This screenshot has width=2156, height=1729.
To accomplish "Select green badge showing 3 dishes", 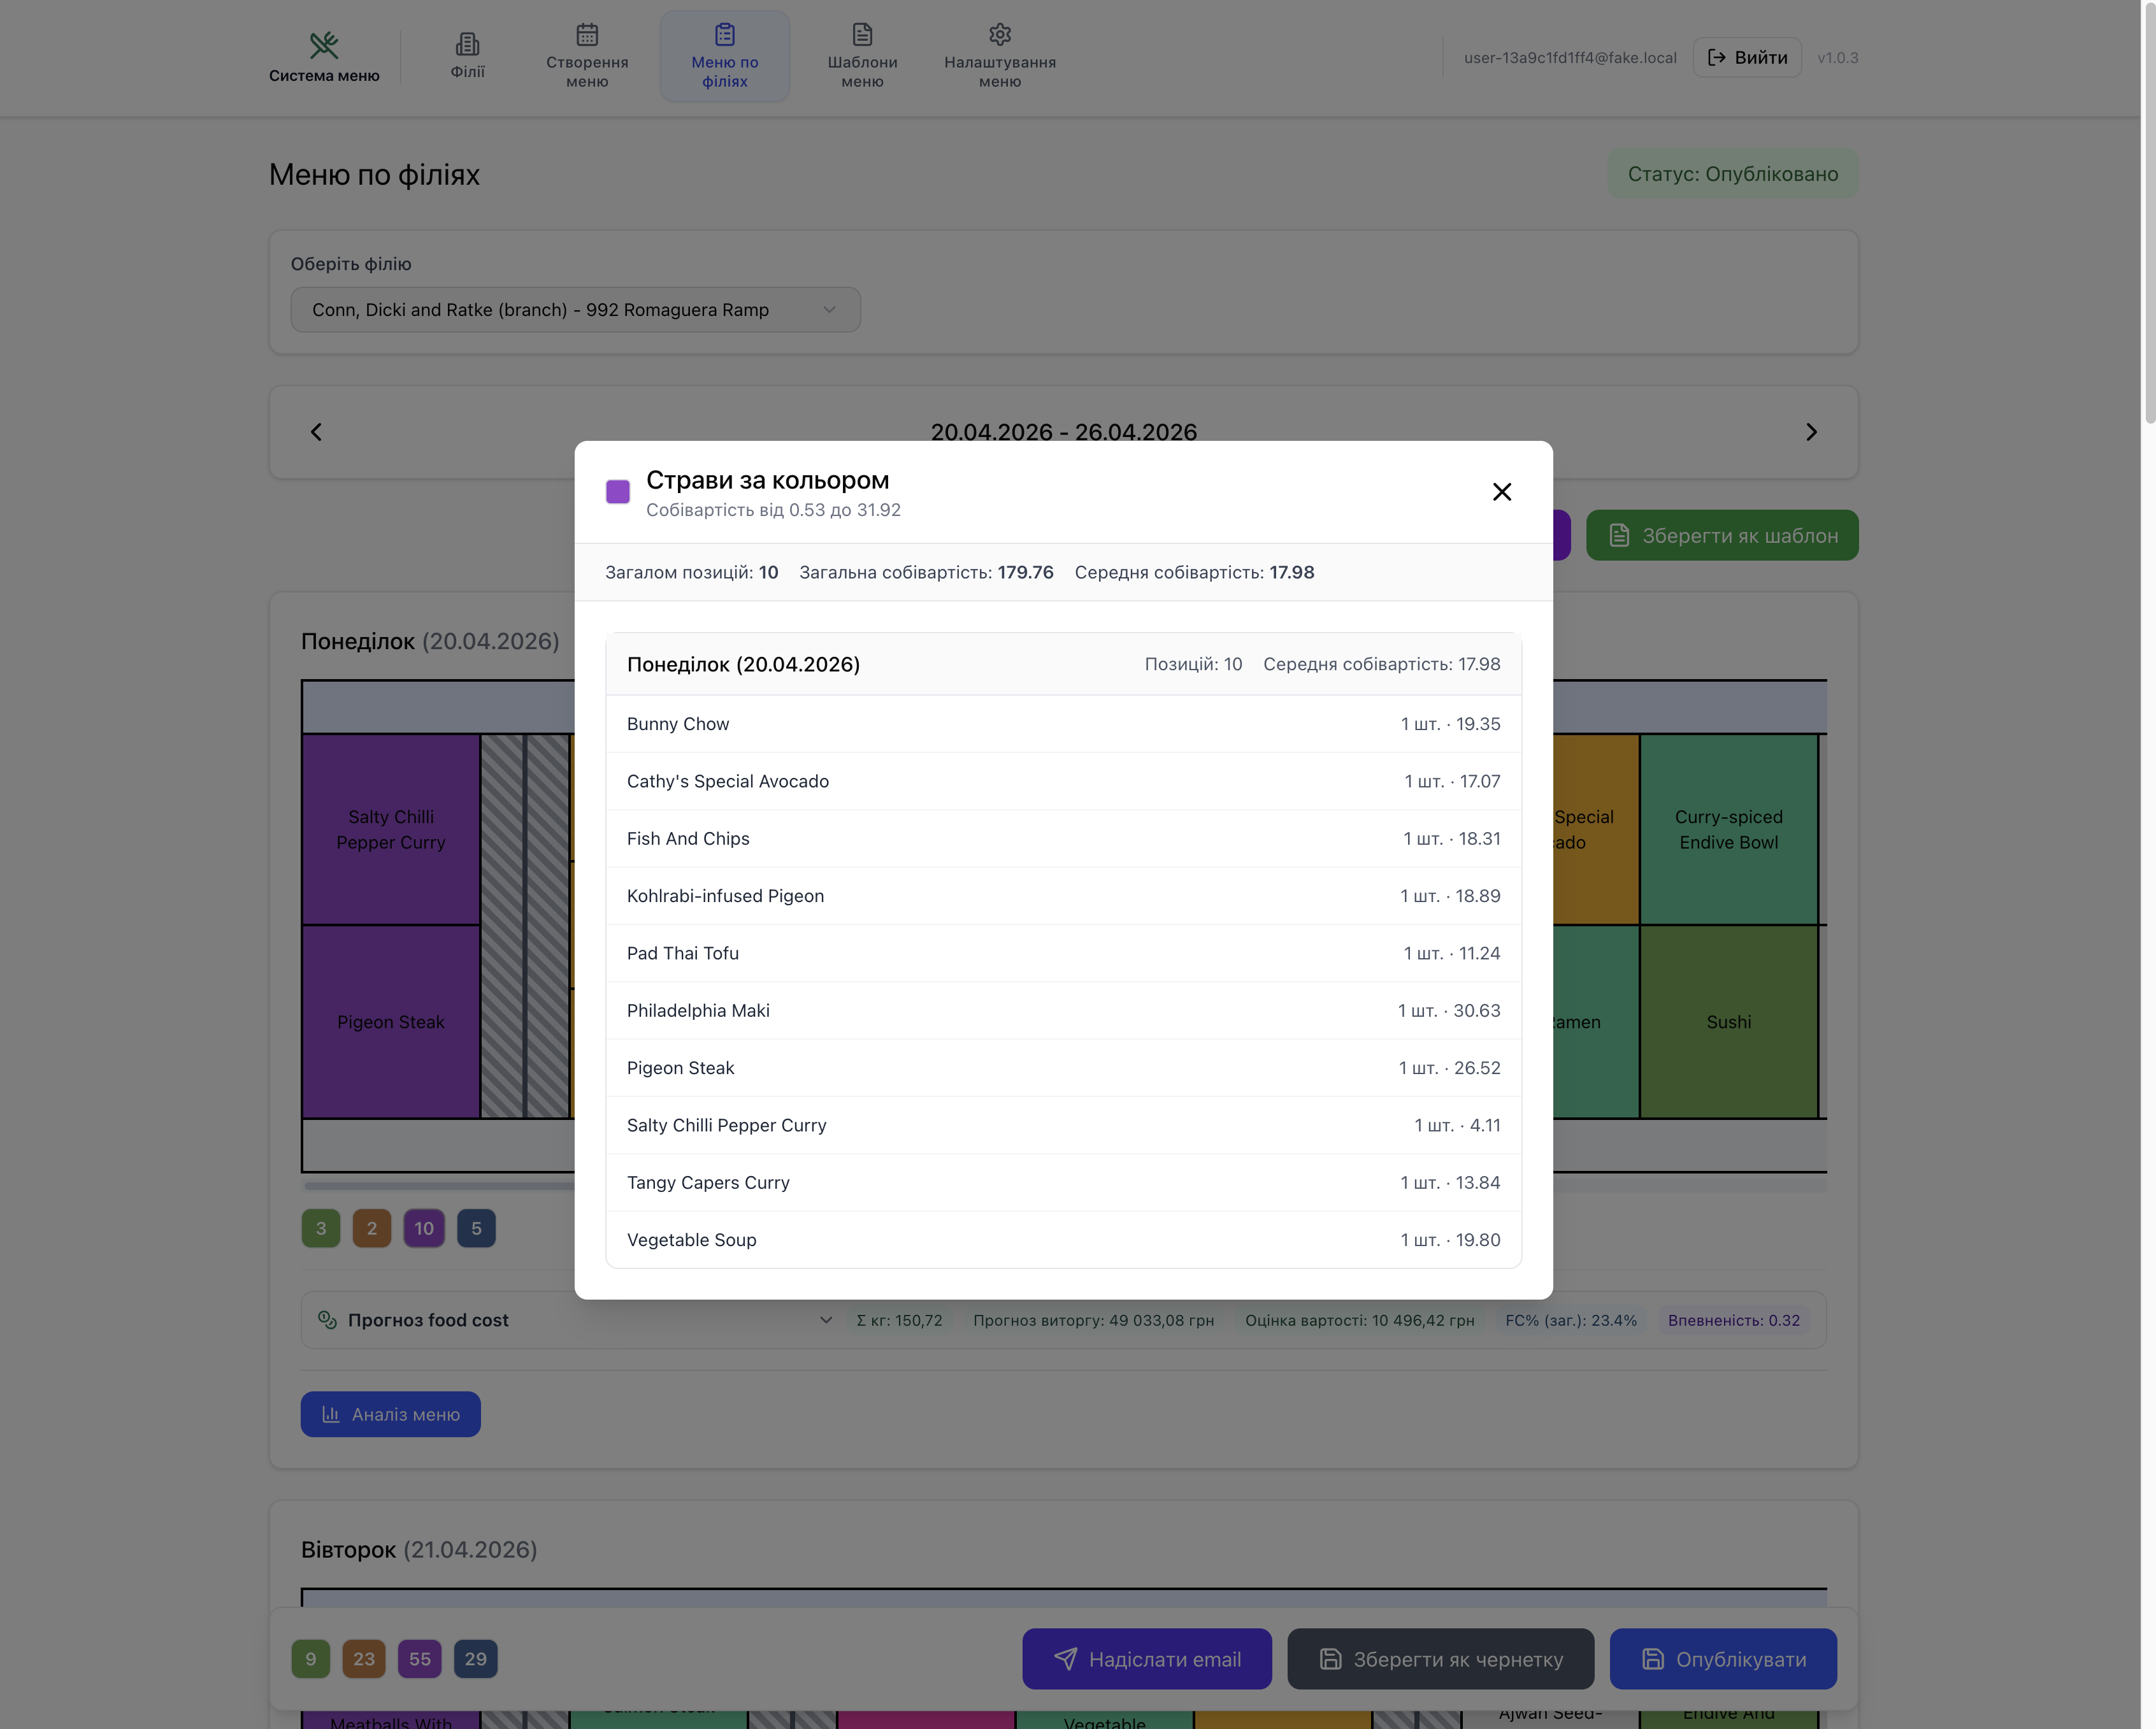I will [321, 1229].
